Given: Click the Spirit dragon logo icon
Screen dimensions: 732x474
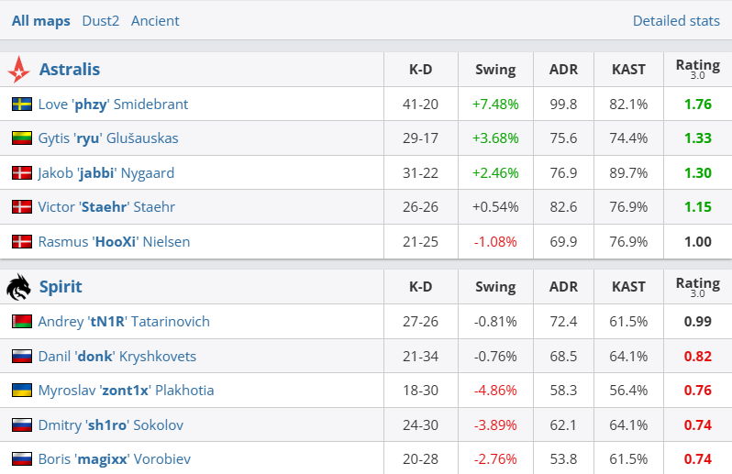Looking at the screenshot, I should click(x=18, y=287).
